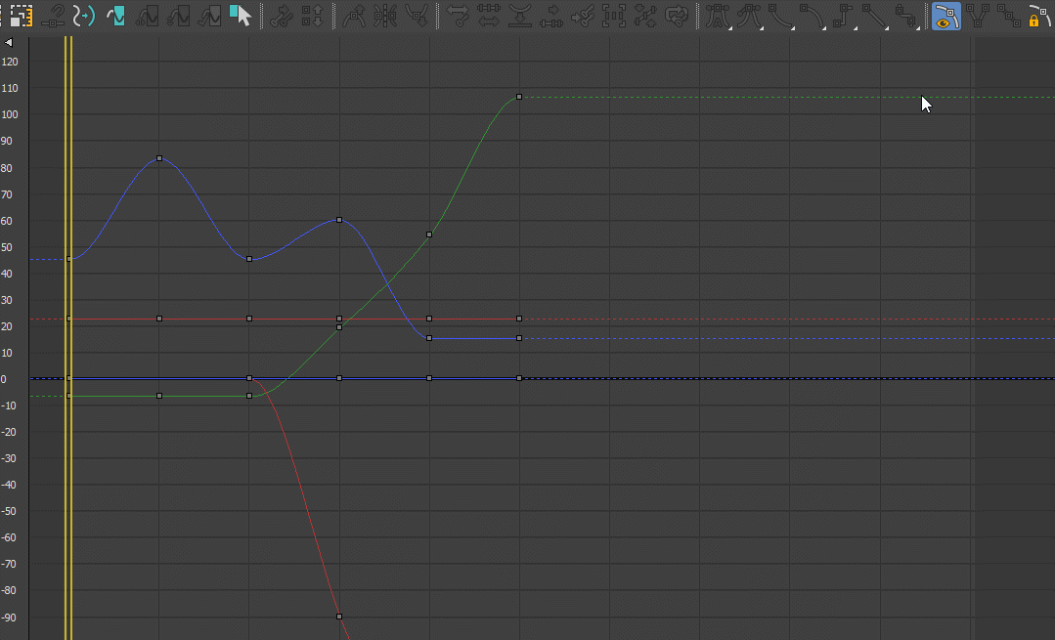Viewport: 1055px width, 640px height.
Task: Select the cyan square cursor selection tool
Action: tap(240, 16)
